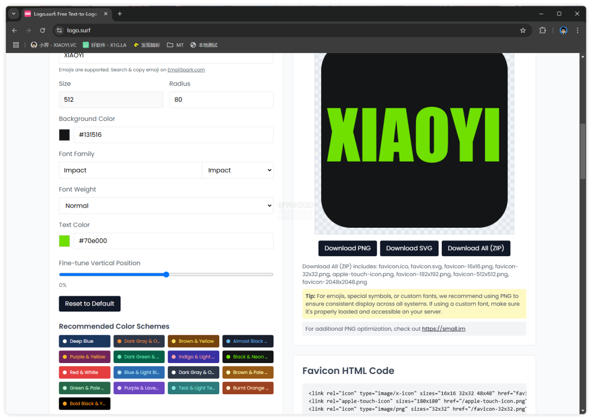Open the Chrome three-dot menu
Viewport: 592px width, 420px height.
[577, 31]
